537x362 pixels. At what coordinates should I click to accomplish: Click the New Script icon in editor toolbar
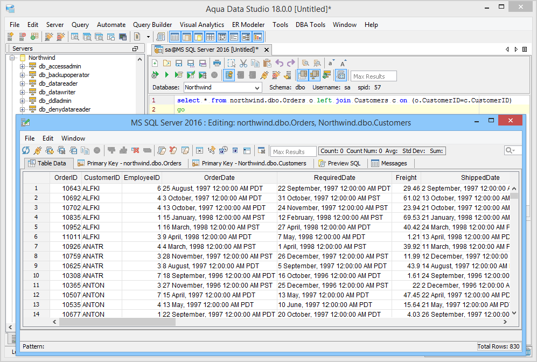click(x=155, y=63)
